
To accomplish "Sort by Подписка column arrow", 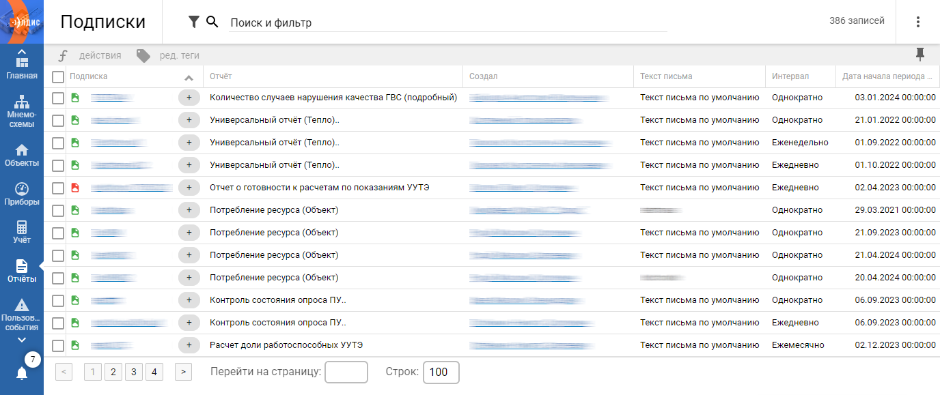I will [189, 77].
